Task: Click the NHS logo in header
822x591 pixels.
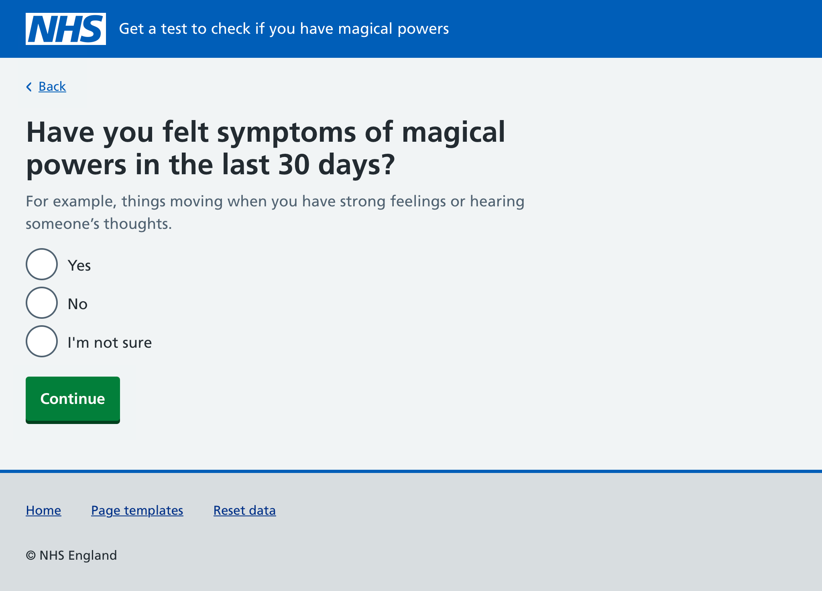Action: pyautogui.click(x=66, y=29)
